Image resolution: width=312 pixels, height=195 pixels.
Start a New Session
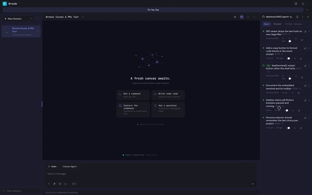click(x=16, y=19)
